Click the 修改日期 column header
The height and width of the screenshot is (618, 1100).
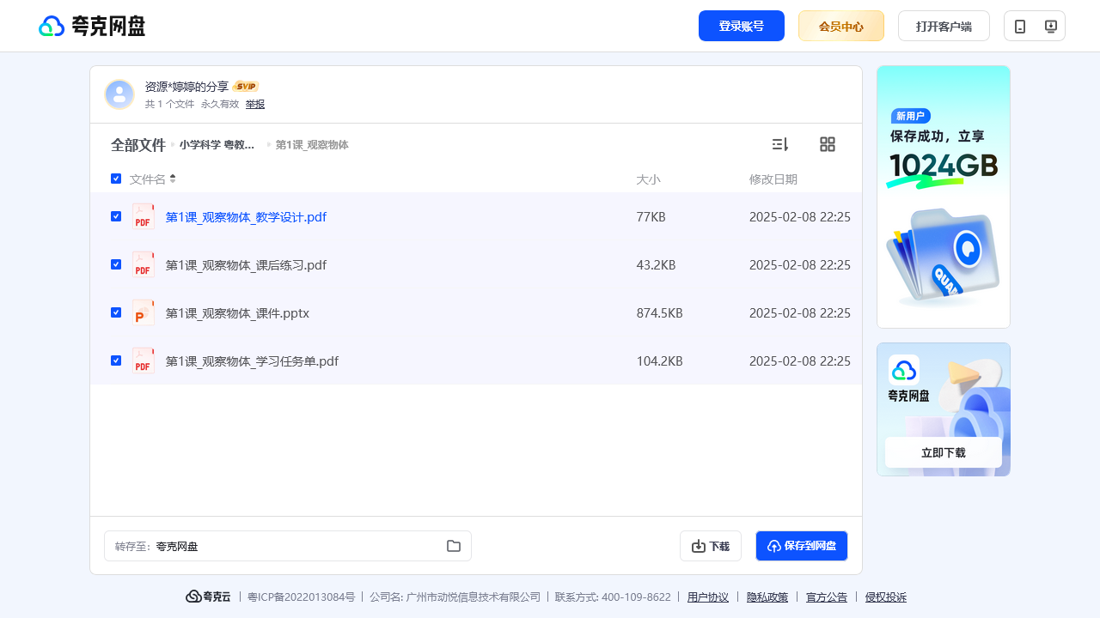coord(773,179)
